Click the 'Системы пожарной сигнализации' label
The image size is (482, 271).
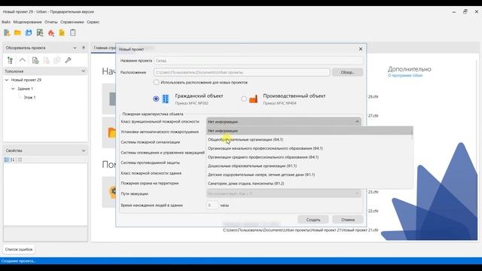coord(151,142)
